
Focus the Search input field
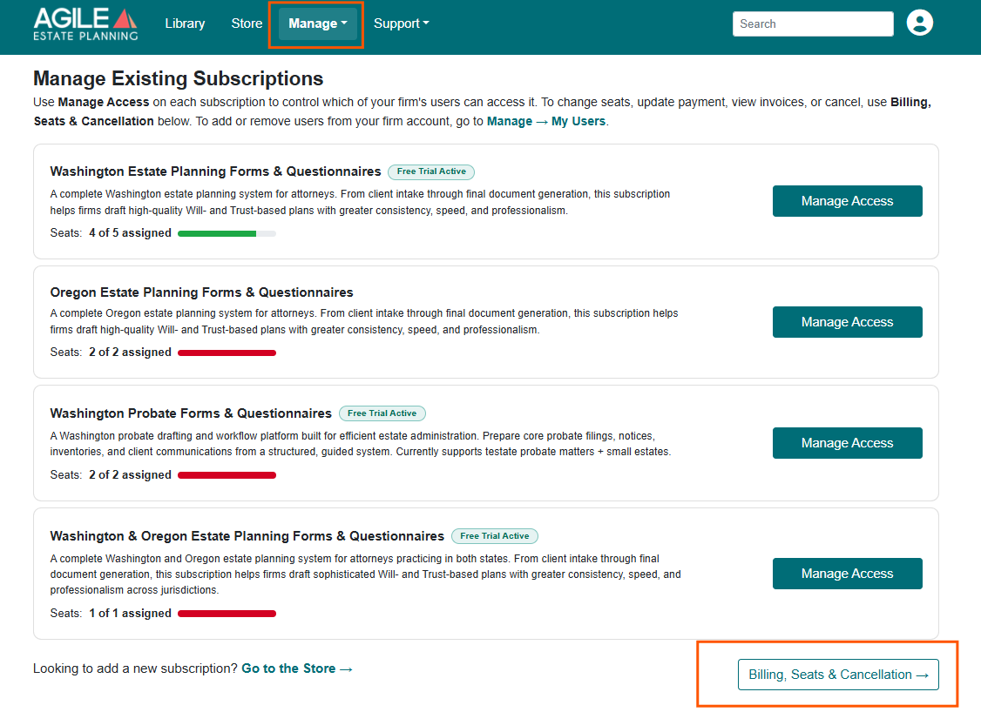(813, 24)
